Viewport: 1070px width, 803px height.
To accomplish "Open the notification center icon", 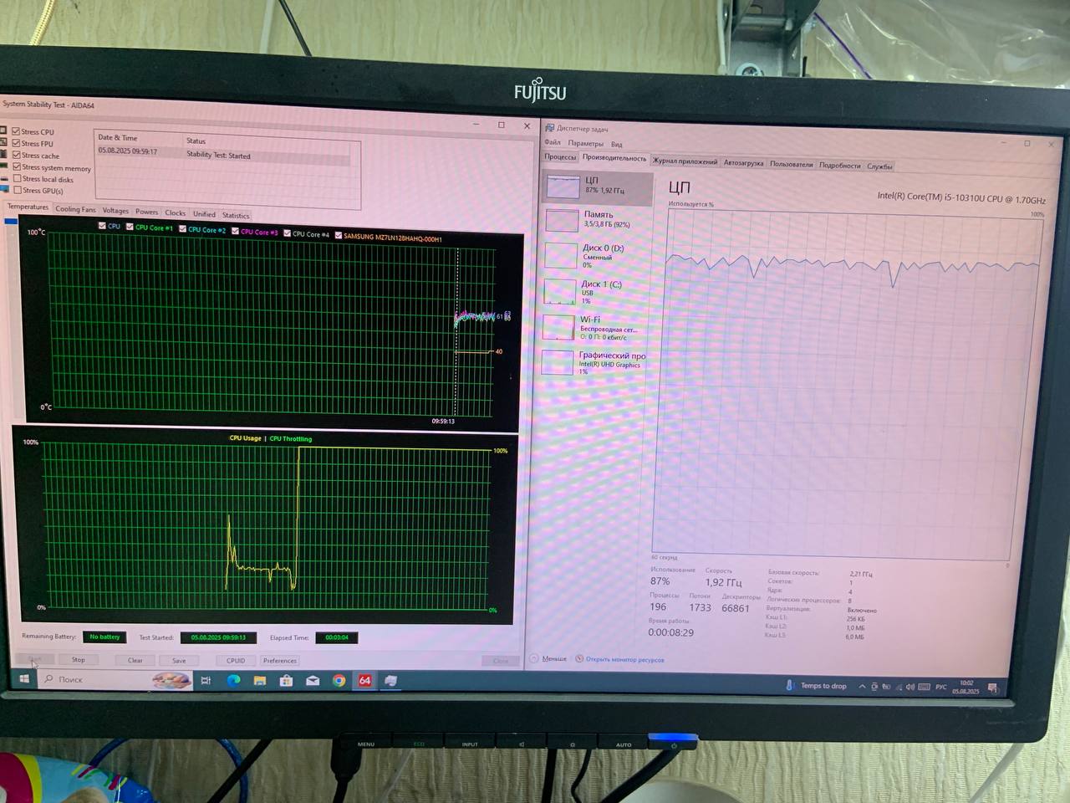I will 992,688.
